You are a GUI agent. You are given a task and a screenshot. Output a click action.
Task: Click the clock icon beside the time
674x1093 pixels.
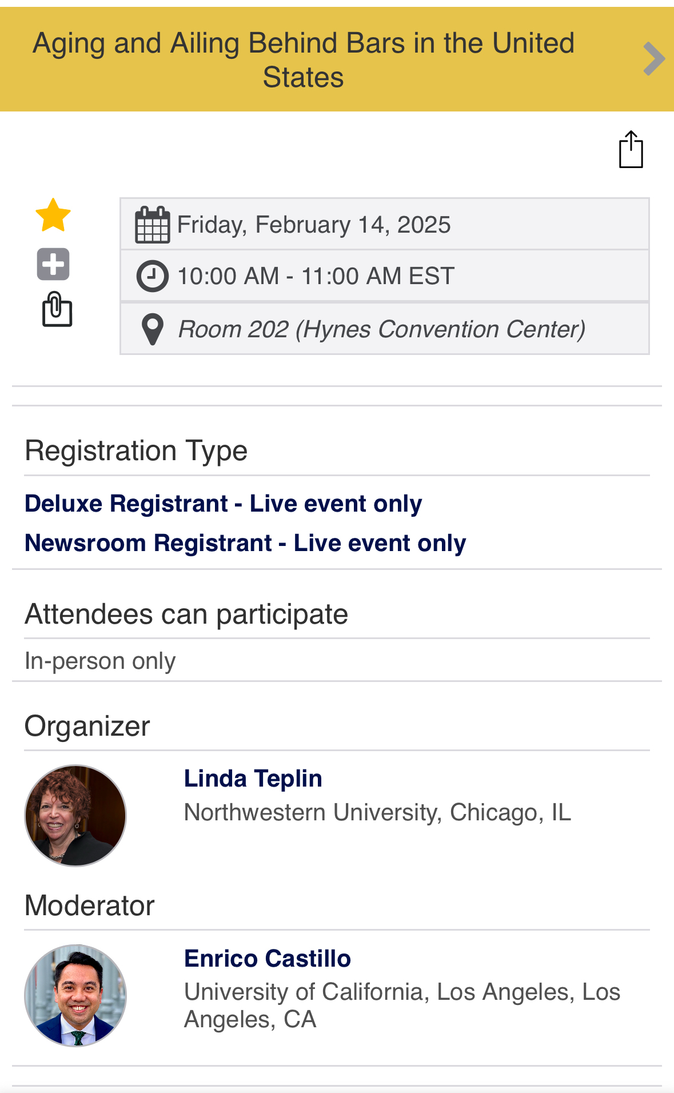152,276
